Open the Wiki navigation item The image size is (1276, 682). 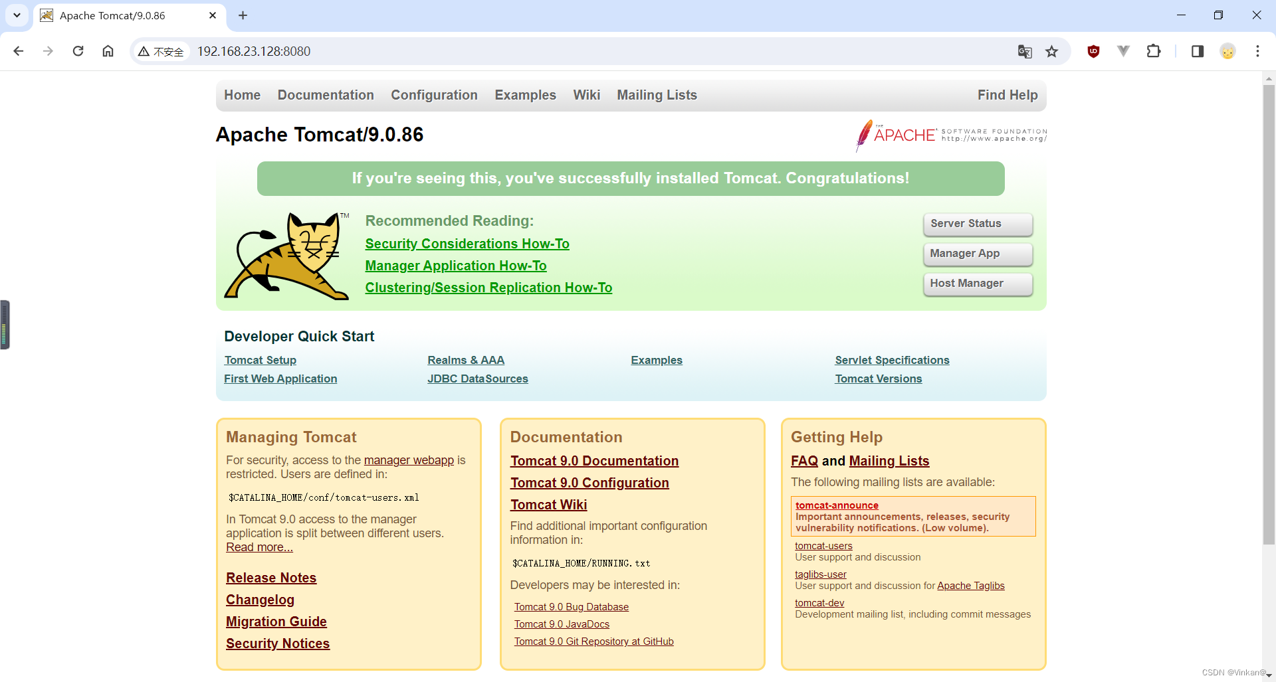[586, 95]
